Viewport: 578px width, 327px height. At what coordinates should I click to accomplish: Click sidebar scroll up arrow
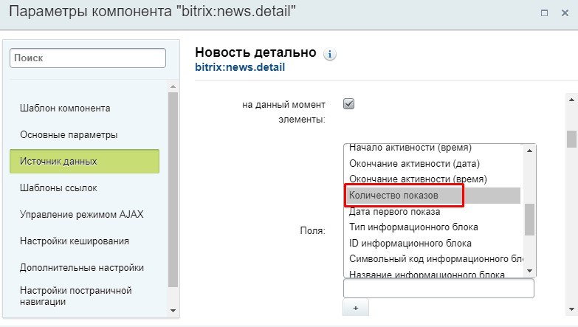(x=173, y=86)
